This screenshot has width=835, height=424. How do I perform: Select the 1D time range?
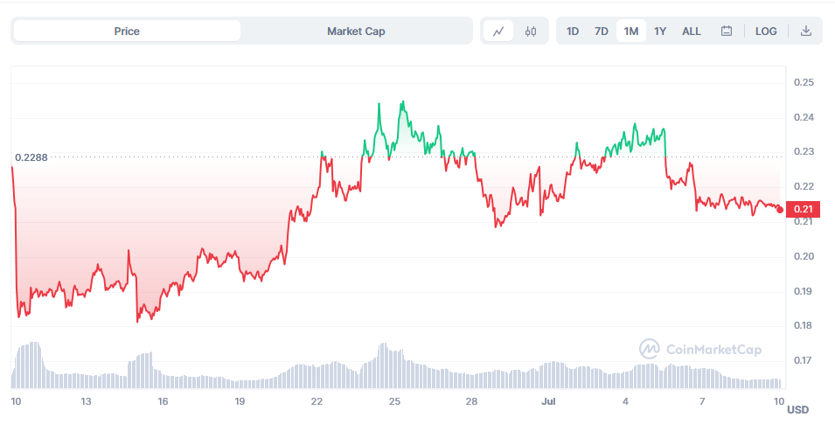tap(573, 31)
